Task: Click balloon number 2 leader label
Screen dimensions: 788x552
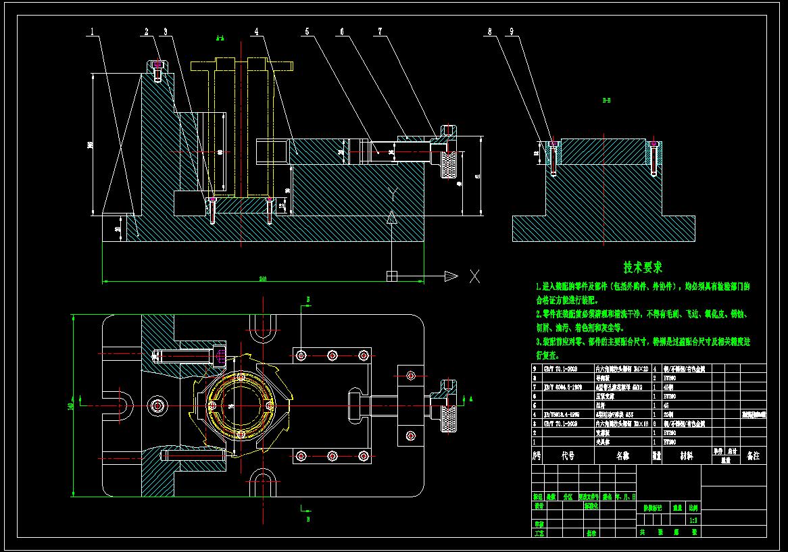Action: tap(146, 32)
